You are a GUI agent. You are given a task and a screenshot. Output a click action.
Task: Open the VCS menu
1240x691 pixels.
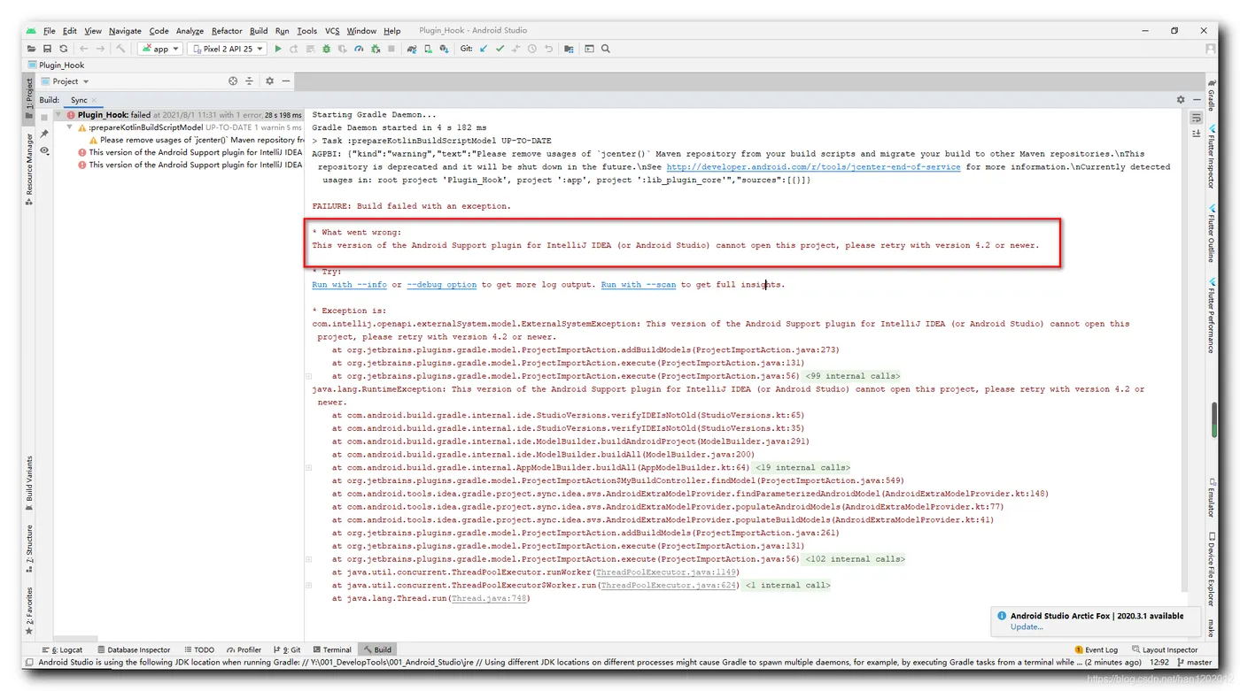[x=332, y=31]
